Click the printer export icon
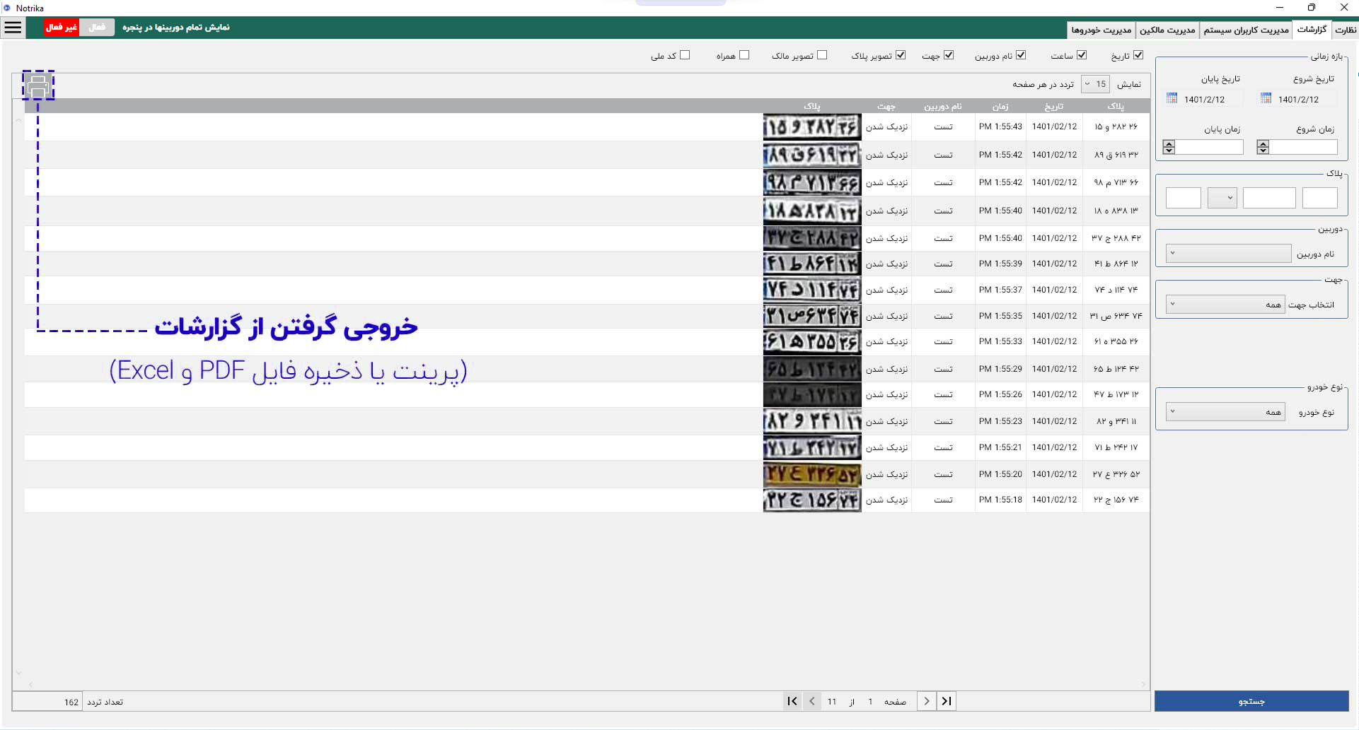Screen dimensions: 1359x730 coord(38,86)
